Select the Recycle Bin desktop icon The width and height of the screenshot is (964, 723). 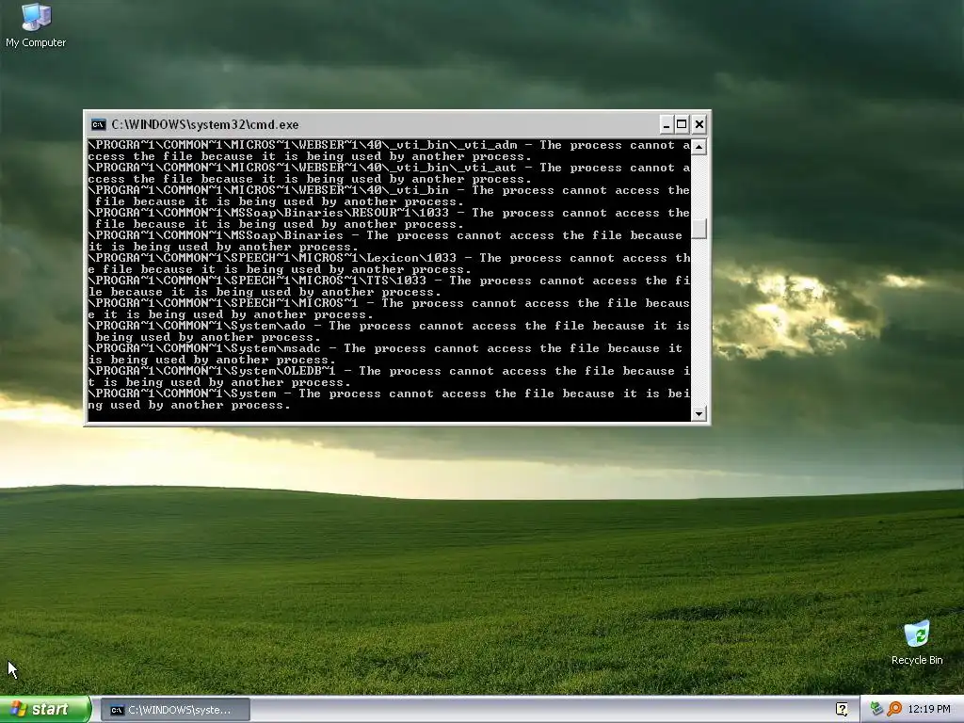tap(917, 643)
